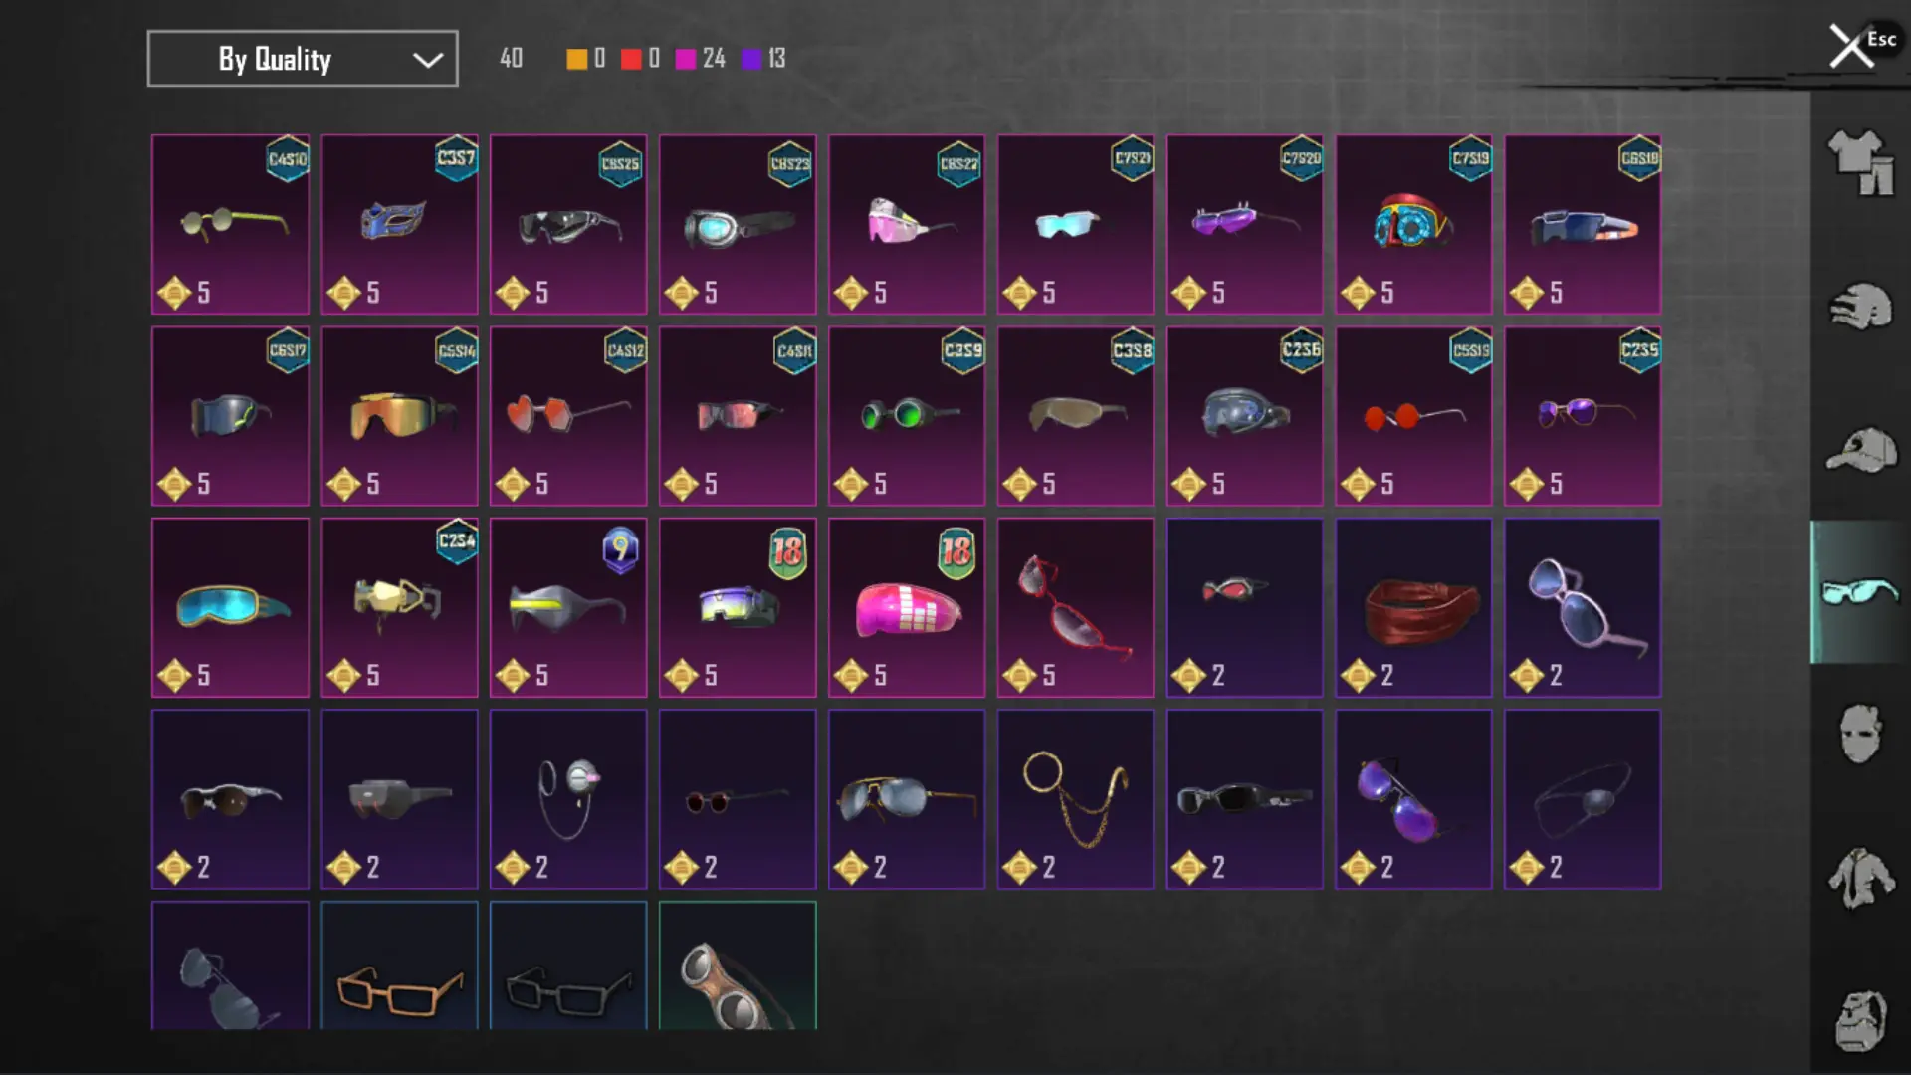The width and height of the screenshot is (1911, 1075).
Task: Select the C3S9 green lens goggles
Action: (x=907, y=416)
